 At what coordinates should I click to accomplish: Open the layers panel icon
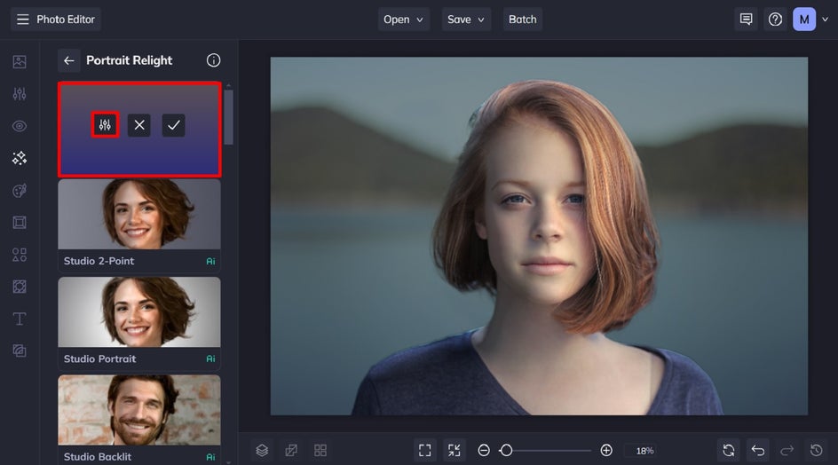click(x=262, y=450)
